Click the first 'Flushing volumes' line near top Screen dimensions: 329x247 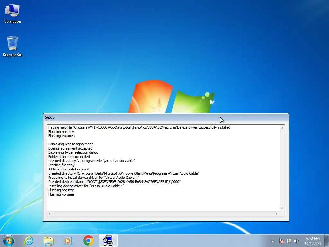61,136
